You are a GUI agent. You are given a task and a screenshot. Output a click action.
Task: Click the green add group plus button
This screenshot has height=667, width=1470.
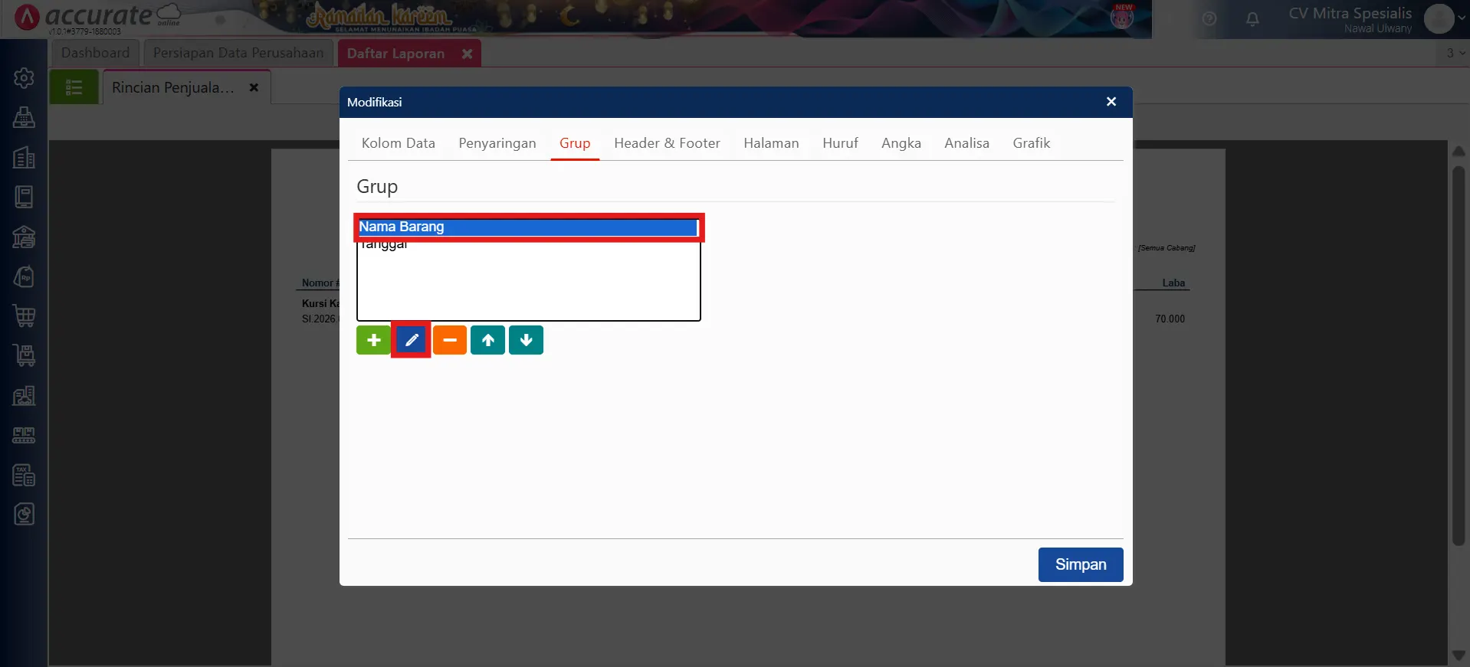pos(373,340)
